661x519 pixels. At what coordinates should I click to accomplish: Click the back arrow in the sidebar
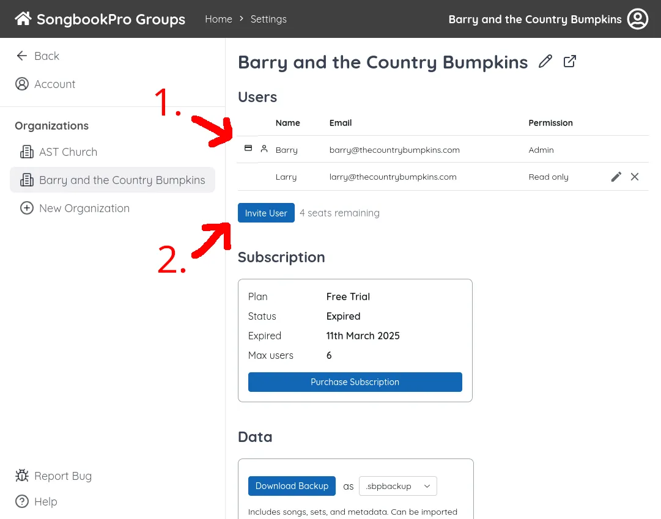click(21, 56)
